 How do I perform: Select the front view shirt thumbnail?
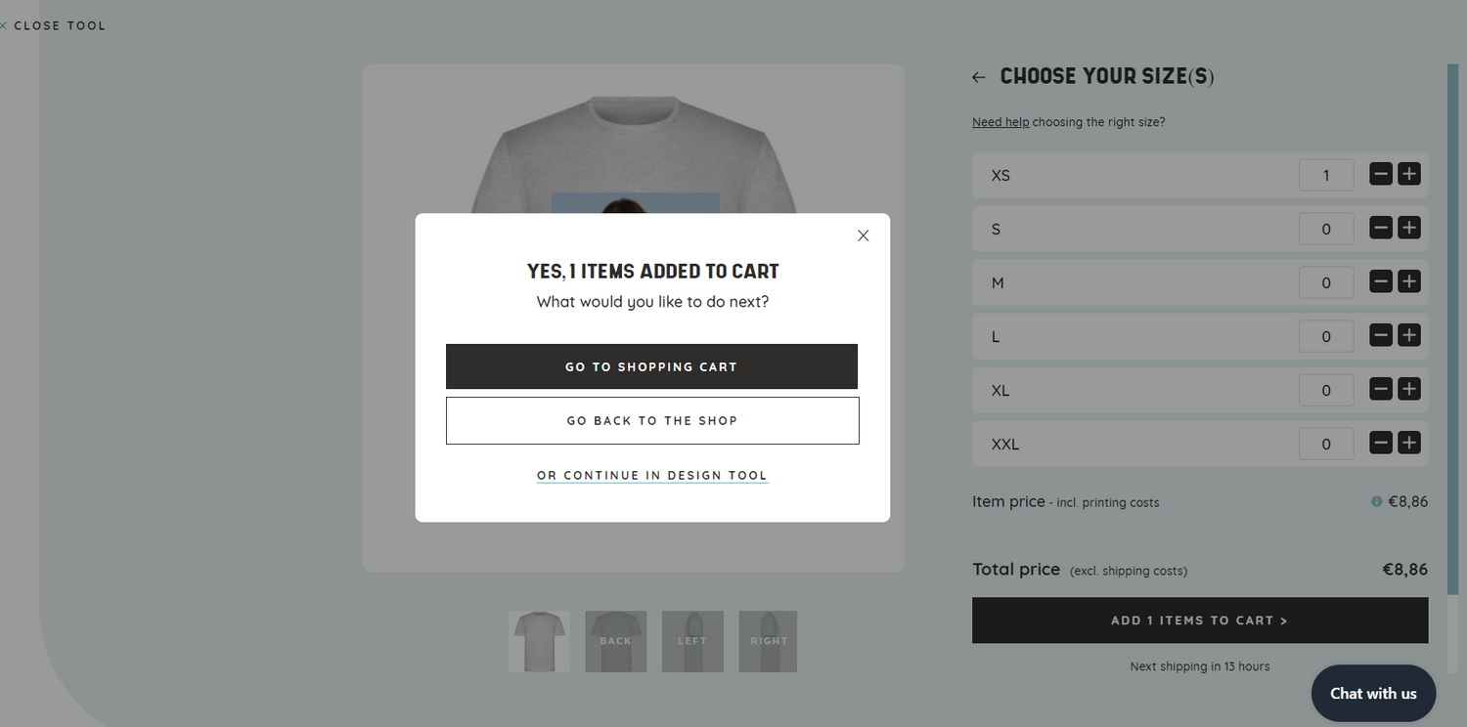pyautogui.click(x=539, y=641)
